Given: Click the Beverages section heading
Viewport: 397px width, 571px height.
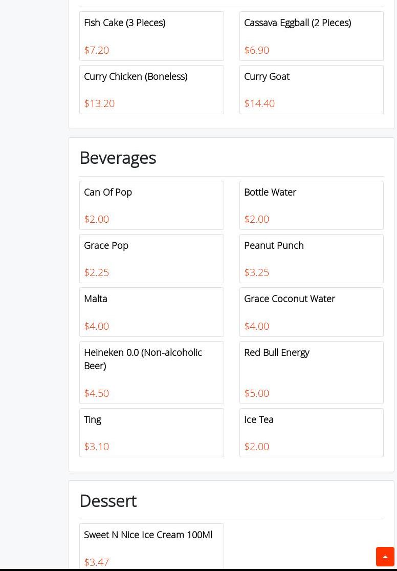Looking at the screenshot, I should click(118, 158).
